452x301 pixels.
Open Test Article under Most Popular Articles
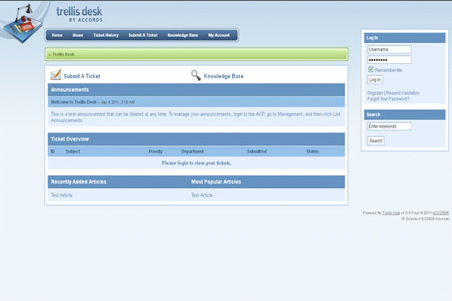(202, 196)
